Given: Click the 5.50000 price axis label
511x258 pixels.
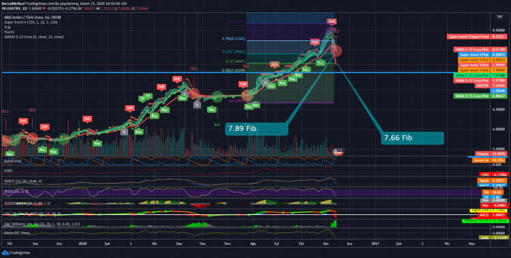Looking at the screenshot, I should (x=499, y=149).
